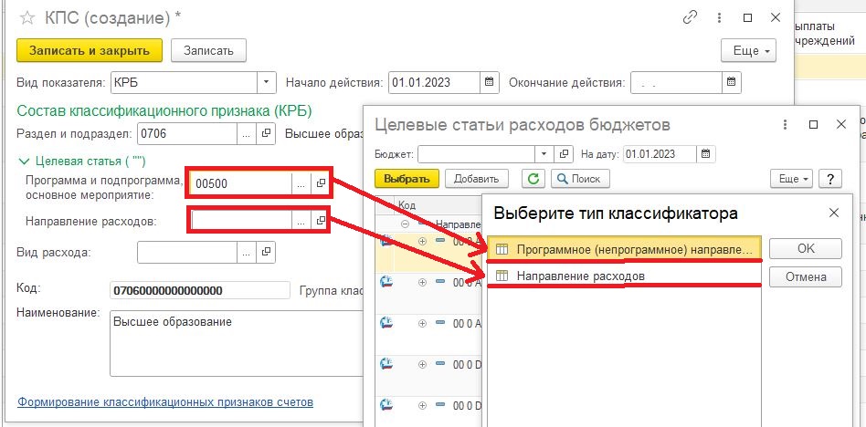Click the Поиск button
The image size is (866, 427).
[580, 179]
